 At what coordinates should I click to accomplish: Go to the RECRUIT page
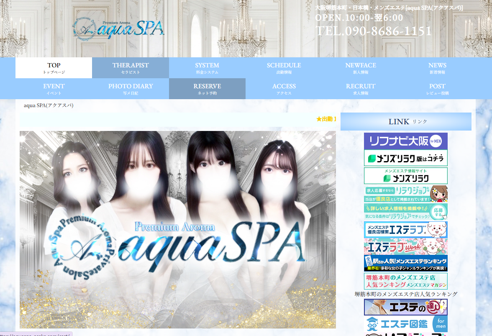point(361,89)
